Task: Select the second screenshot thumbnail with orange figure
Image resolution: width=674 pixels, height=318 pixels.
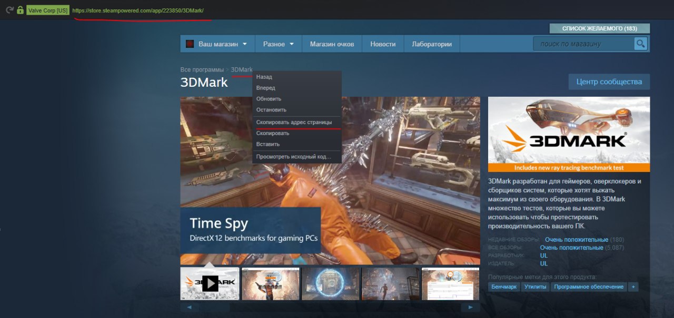Action: click(270, 284)
